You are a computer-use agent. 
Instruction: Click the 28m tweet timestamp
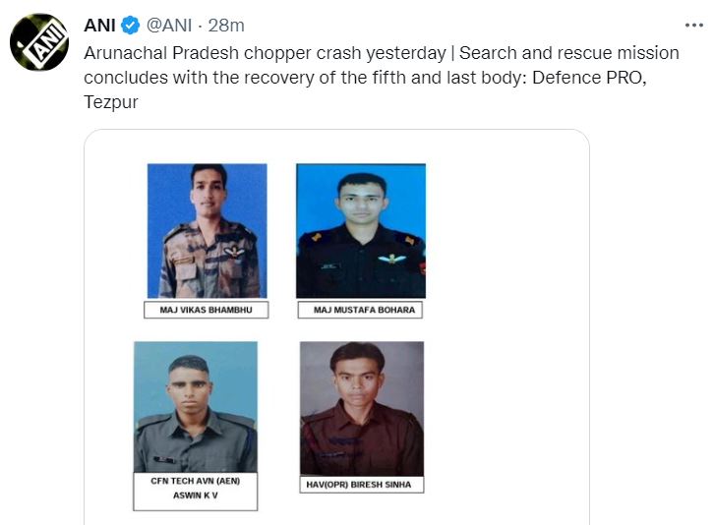230,24
